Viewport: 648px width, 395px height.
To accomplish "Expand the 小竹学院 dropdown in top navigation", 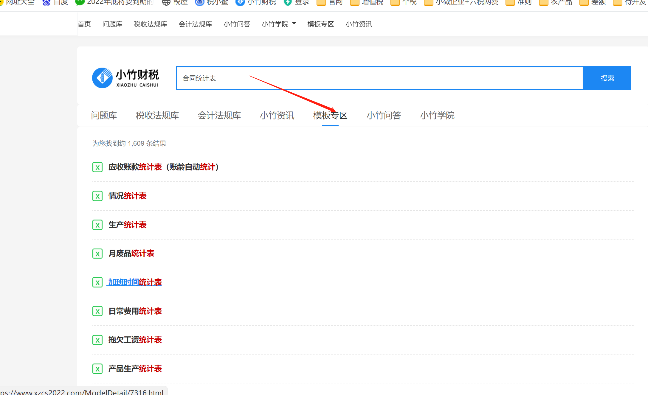I will (x=279, y=24).
